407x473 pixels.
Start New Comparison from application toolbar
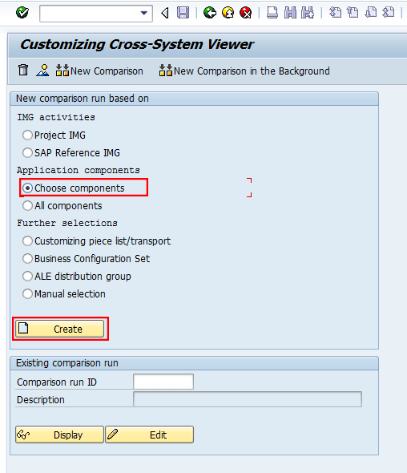click(99, 71)
